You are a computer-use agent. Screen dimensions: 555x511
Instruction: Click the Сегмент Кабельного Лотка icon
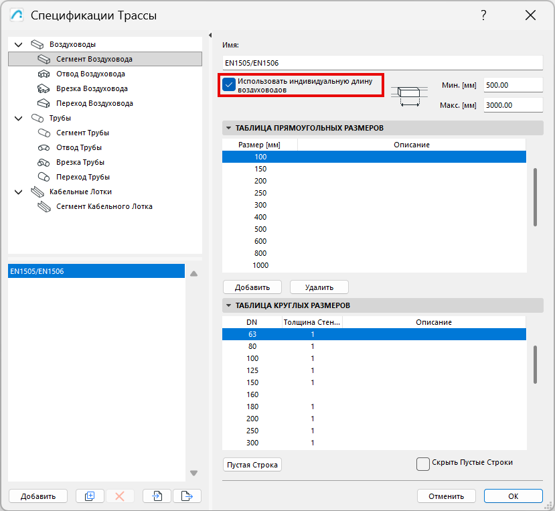(x=44, y=207)
